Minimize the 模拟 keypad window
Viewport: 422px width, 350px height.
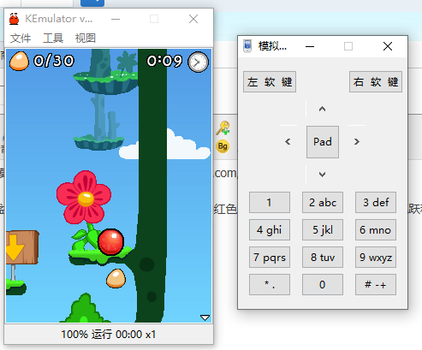pos(310,46)
